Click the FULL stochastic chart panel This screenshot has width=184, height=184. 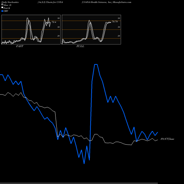click(91, 29)
